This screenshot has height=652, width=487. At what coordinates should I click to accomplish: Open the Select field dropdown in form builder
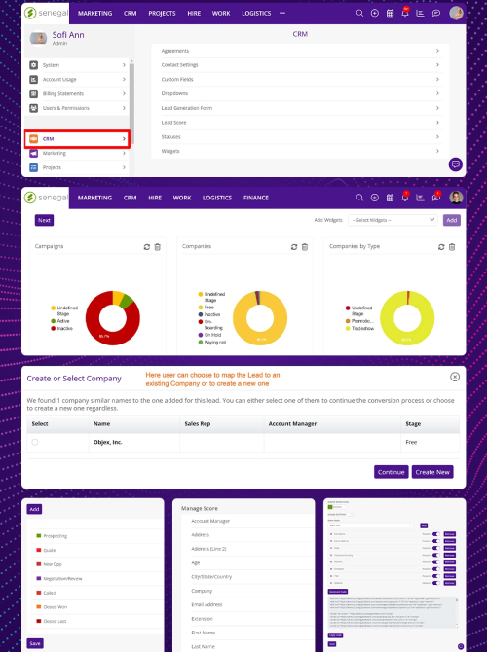click(x=370, y=525)
